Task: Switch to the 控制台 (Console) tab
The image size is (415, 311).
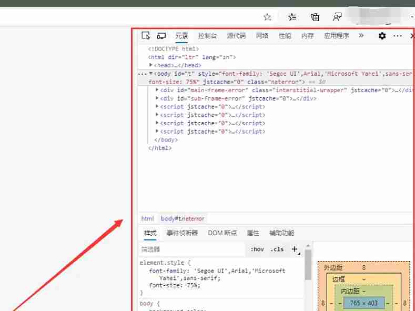Action: click(x=207, y=36)
